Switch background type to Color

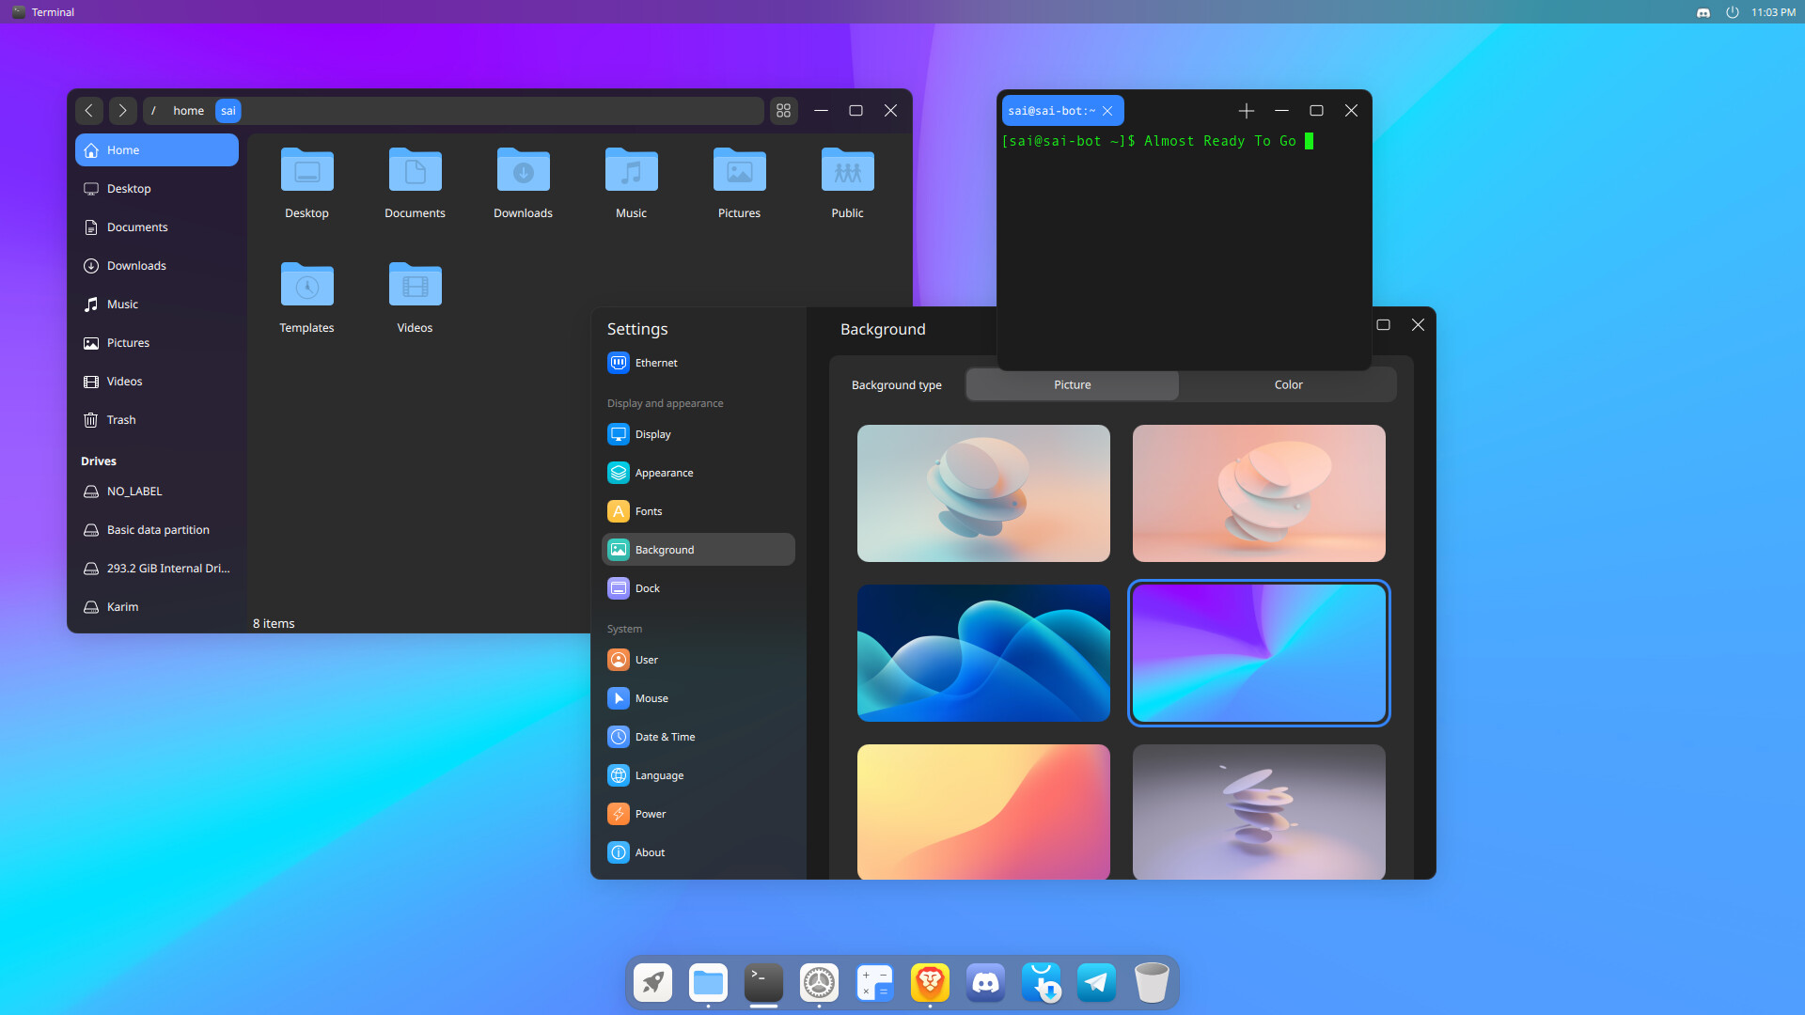[x=1288, y=385]
